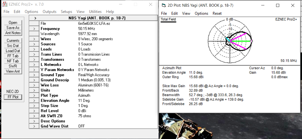
Task: Click arrow button next to Wires
Action: [34, 39]
